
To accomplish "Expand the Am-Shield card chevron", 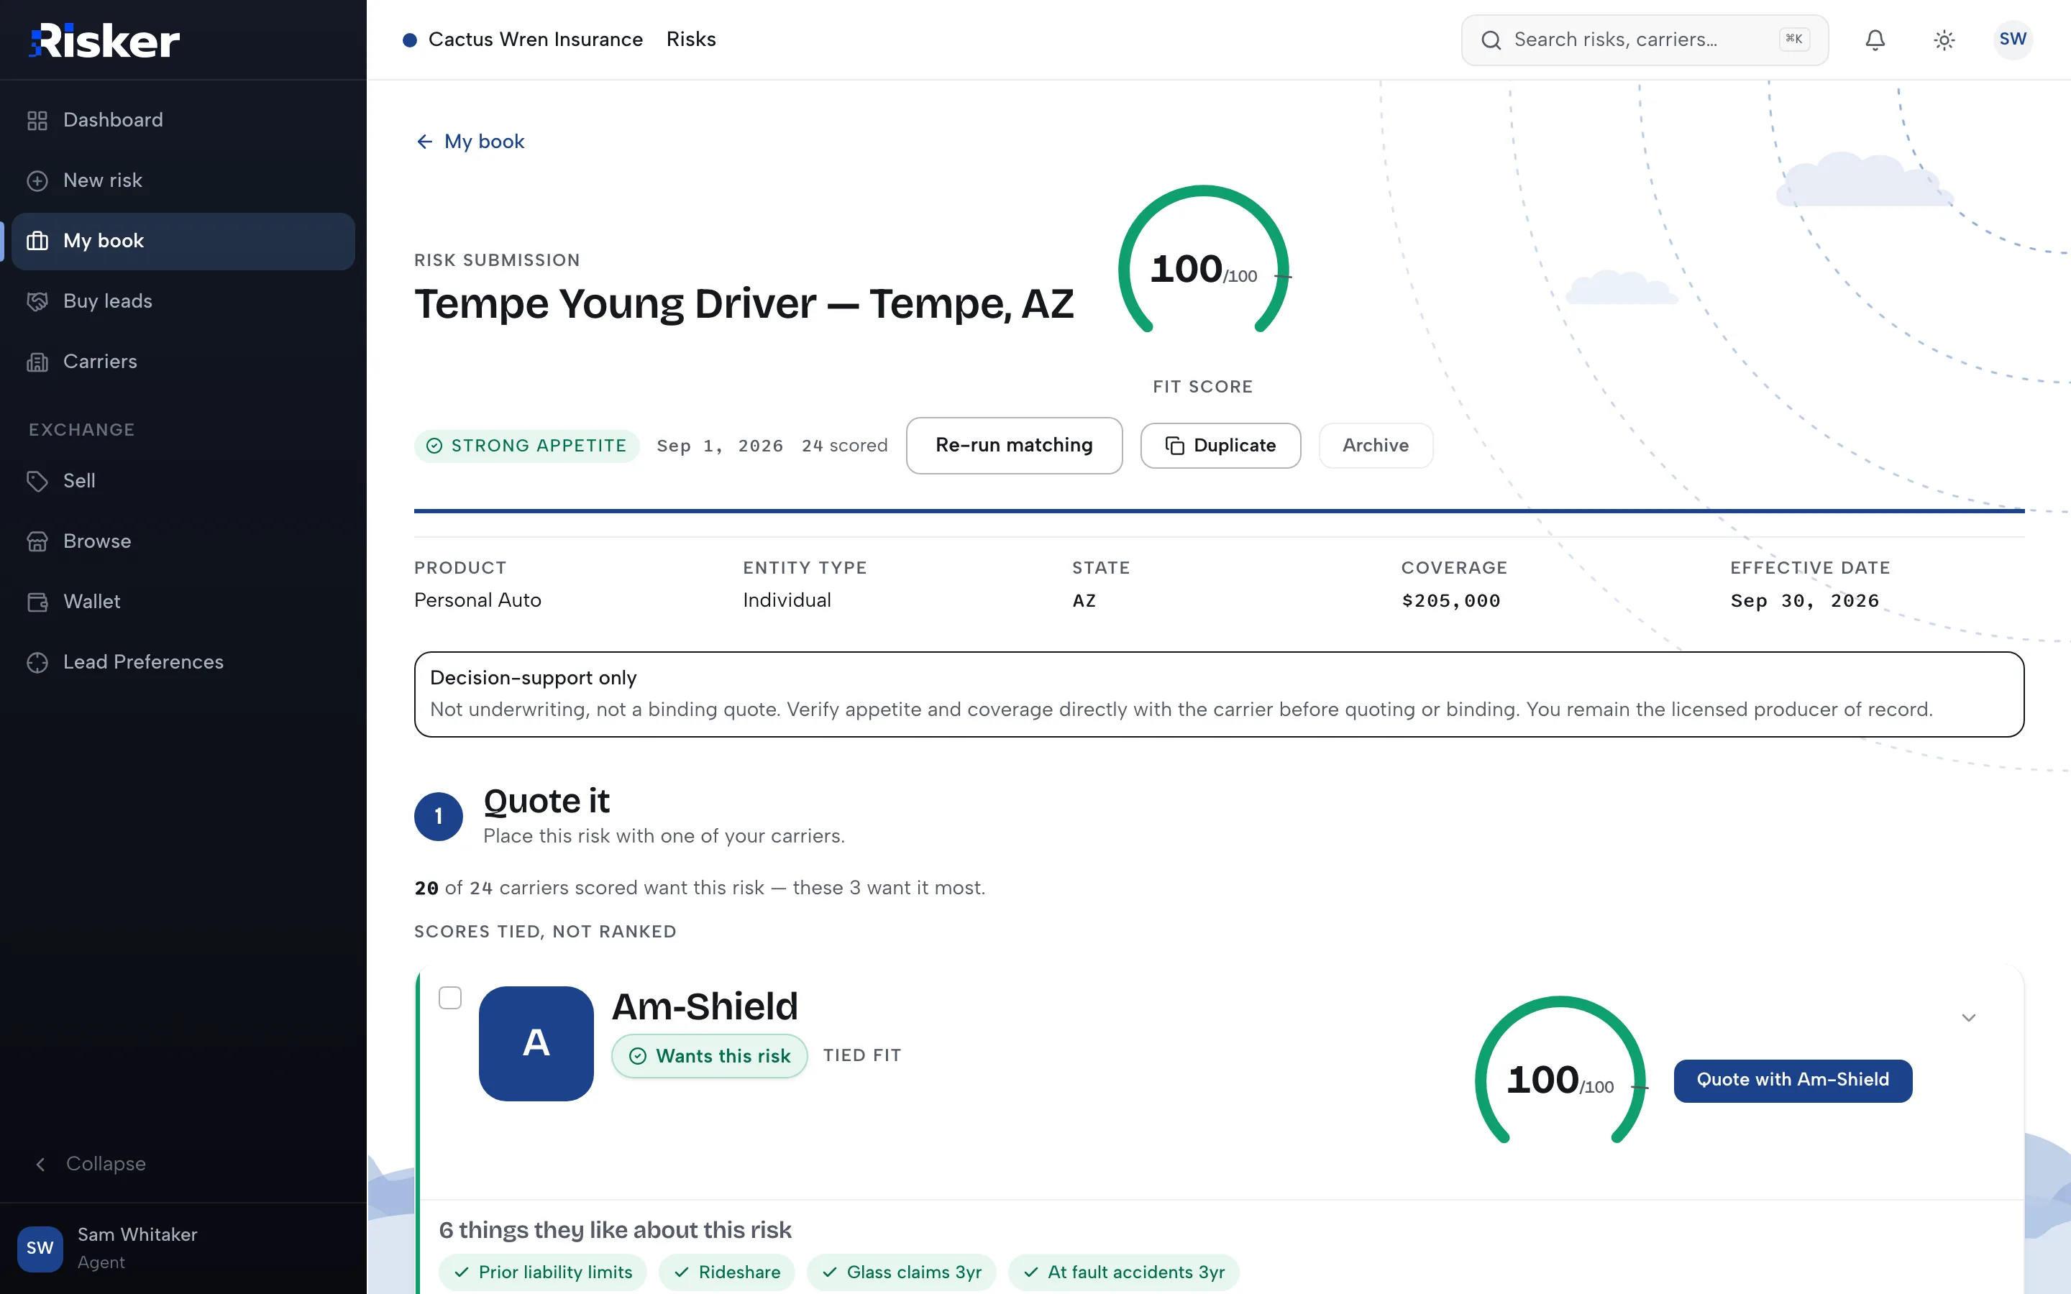I will (x=1968, y=1017).
